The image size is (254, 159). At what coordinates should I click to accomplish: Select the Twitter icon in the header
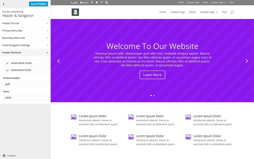(97, 2)
